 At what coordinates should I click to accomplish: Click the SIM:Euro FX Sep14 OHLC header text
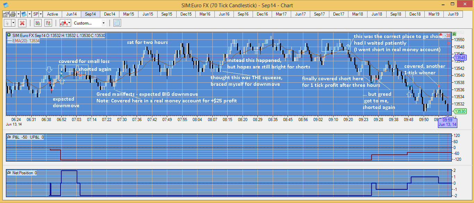pos(59,36)
